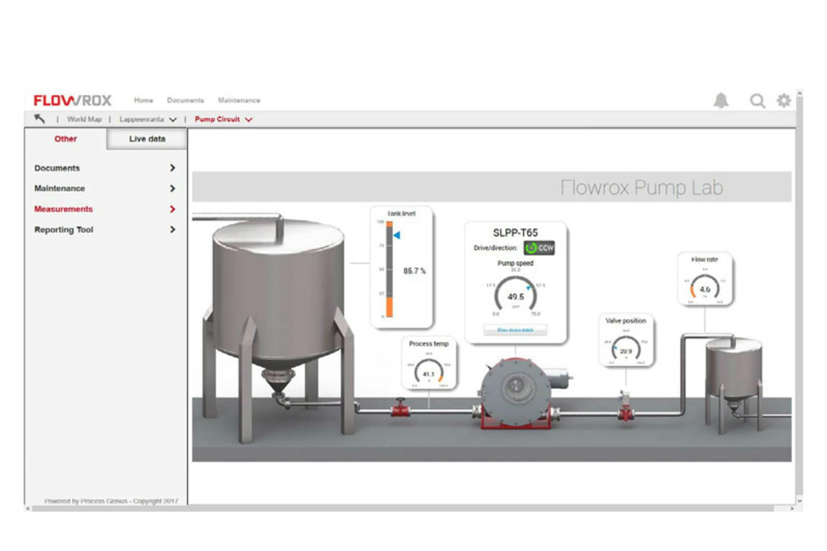The height and width of the screenshot is (551, 827).
Task: Open Home in top navigation
Action: pyautogui.click(x=143, y=100)
